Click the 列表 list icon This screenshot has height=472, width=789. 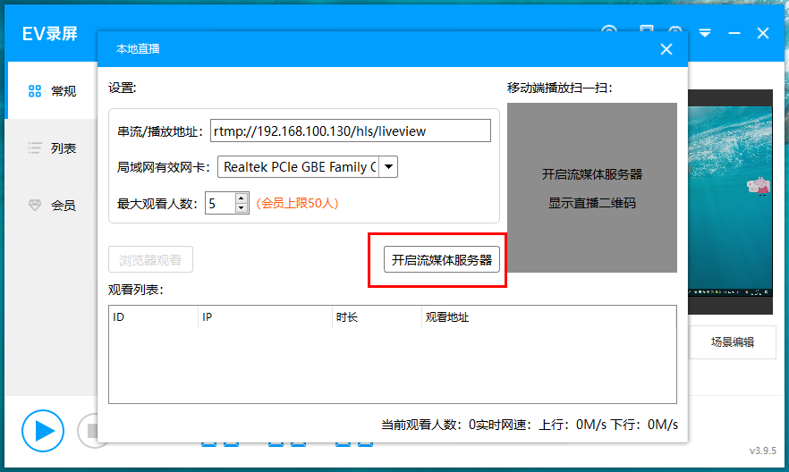click(35, 148)
